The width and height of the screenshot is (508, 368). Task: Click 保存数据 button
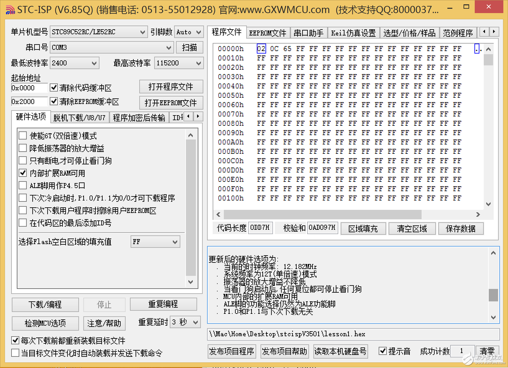point(461,229)
